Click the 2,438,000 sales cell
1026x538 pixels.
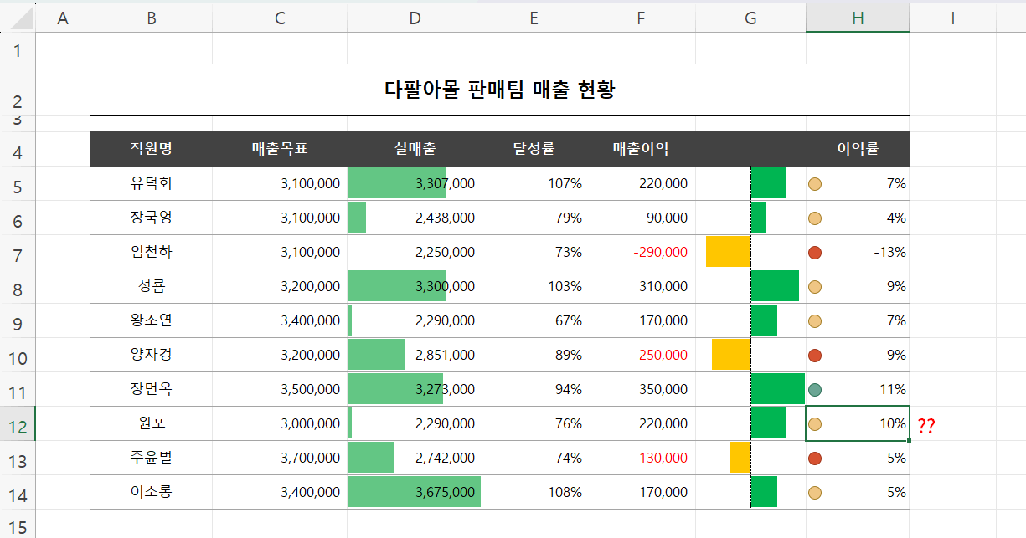415,218
